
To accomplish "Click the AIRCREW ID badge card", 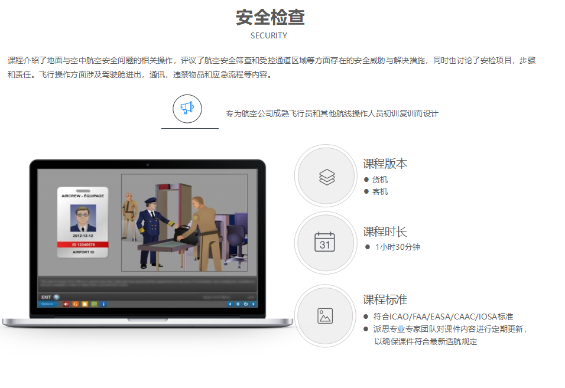I will 83,222.
